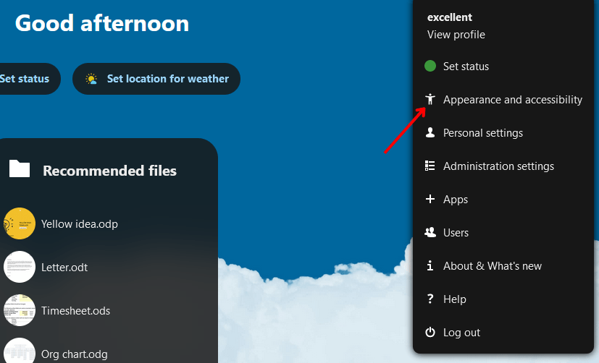Click the Help question mark icon
Viewport: 599px width, 363px height.
click(430, 299)
